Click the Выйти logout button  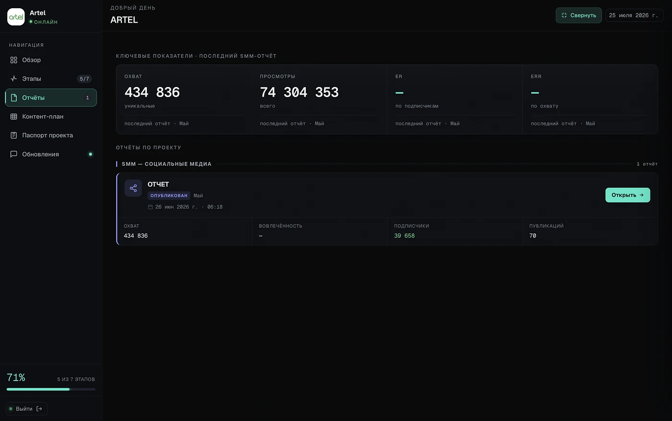click(x=26, y=409)
